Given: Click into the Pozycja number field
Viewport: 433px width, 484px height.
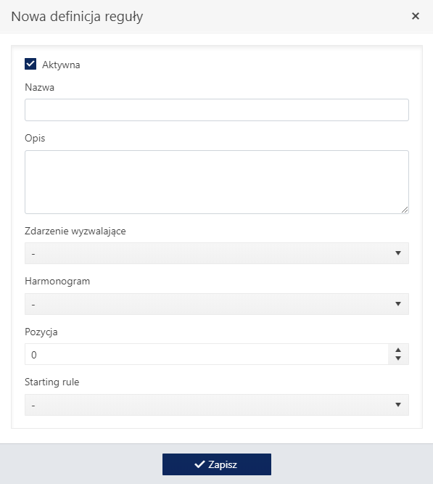Looking at the screenshot, I should (x=206, y=354).
